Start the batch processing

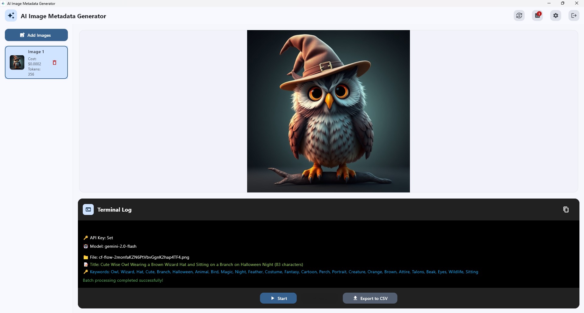click(278, 298)
